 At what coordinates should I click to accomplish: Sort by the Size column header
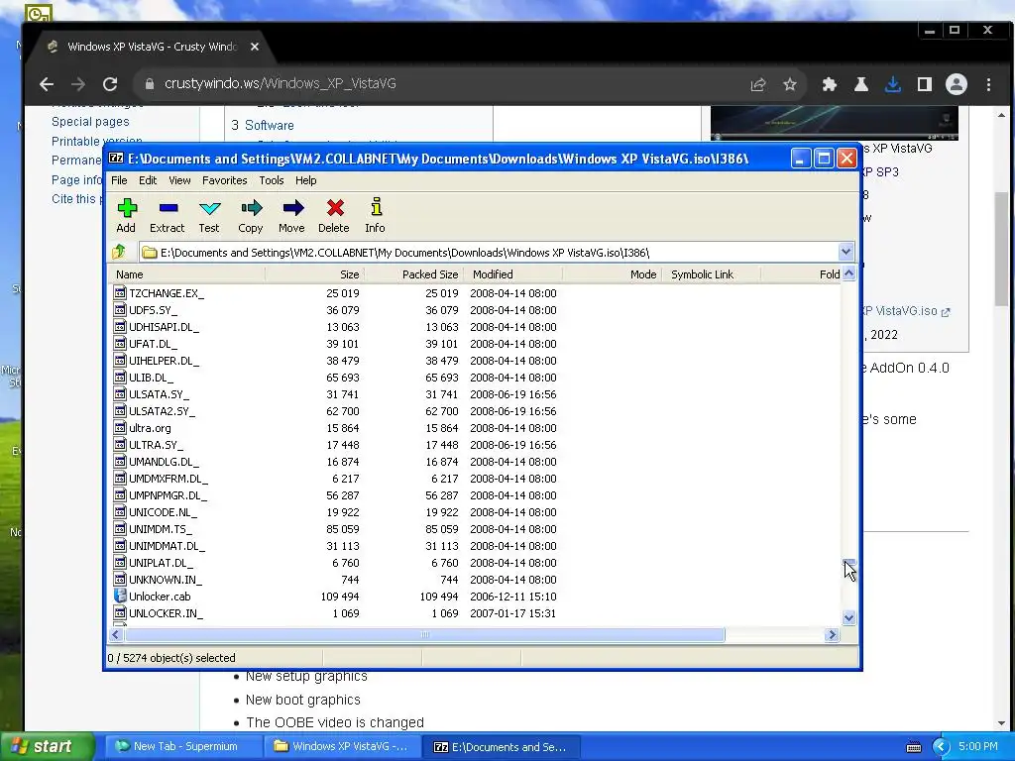pyautogui.click(x=314, y=274)
